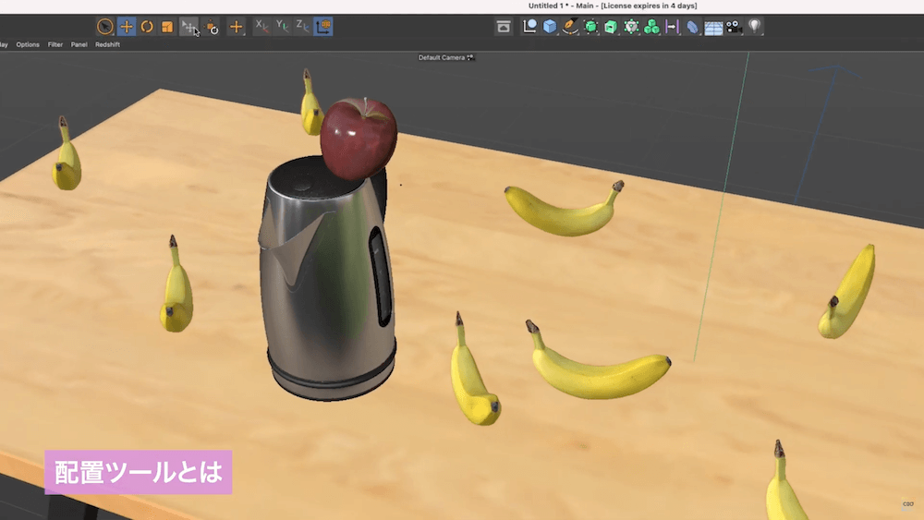The height and width of the screenshot is (520, 924).
Task: Select the metal kettle object
Action: [327, 283]
